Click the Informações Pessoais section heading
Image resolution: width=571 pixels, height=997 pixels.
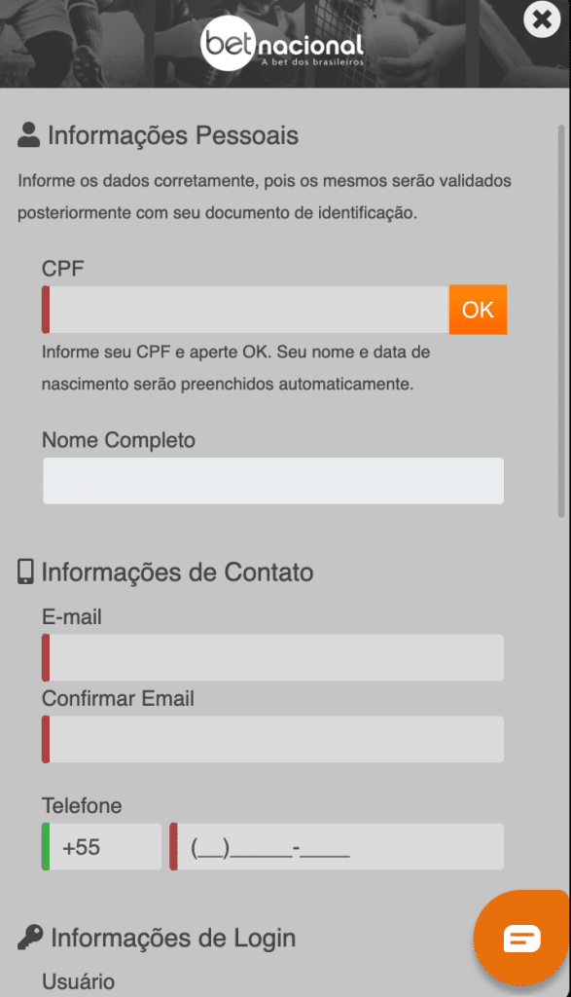pyautogui.click(x=173, y=135)
